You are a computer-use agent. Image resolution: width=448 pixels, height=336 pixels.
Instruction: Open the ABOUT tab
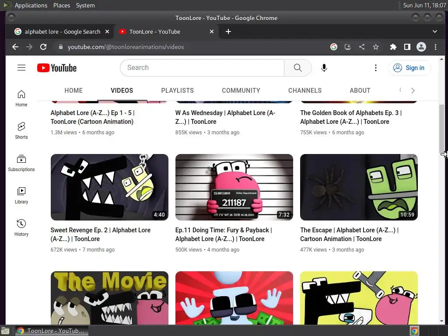pyautogui.click(x=360, y=91)
